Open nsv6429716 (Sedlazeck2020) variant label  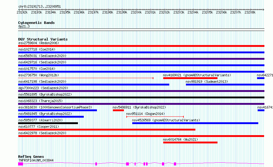(x=42, y=62)
